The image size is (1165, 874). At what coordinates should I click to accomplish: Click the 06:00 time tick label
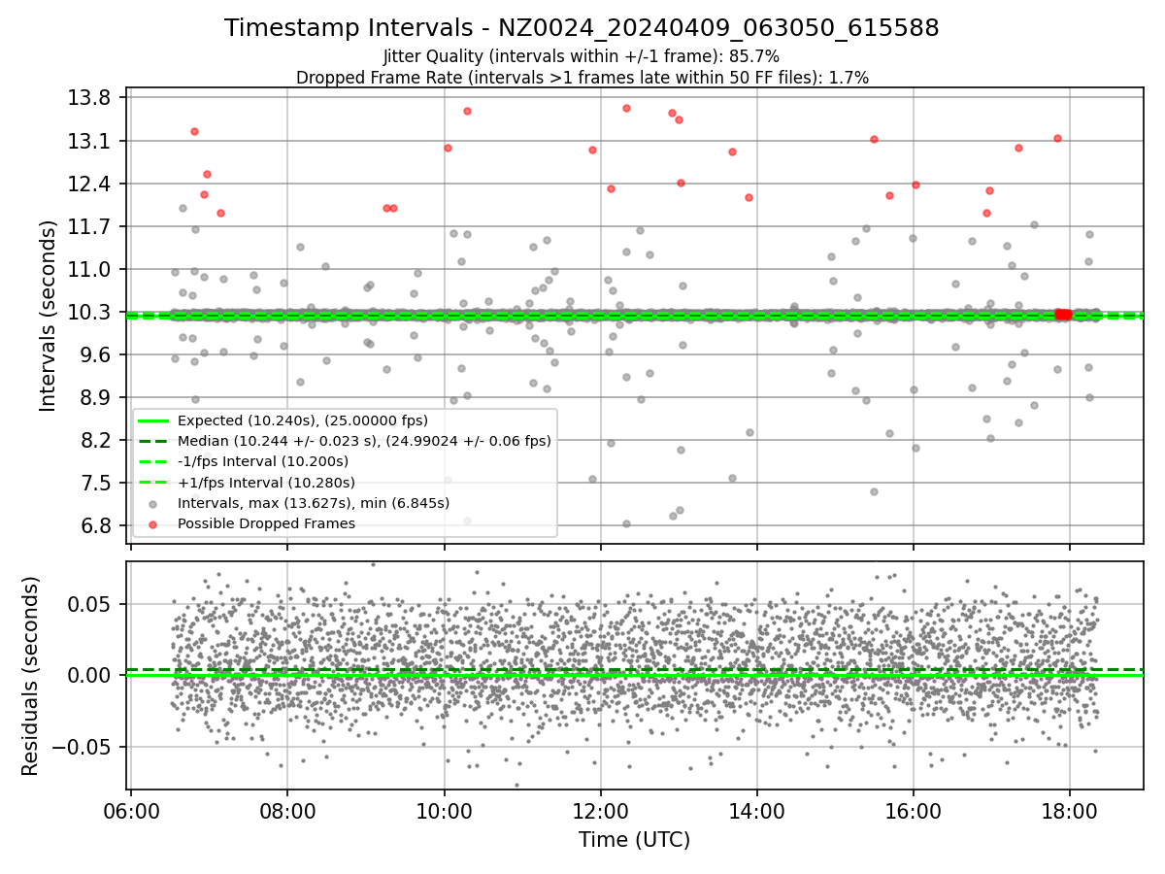131,810
